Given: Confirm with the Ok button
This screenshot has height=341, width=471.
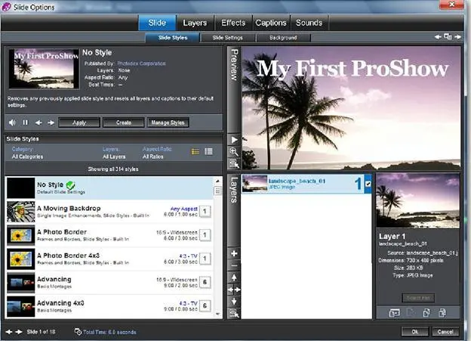Looking at the screenshot, I should pyautogui.click(x=415, y=332).
